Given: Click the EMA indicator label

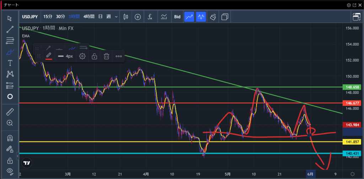Looking at the screenshot, I should pyautogui.click(x=25, y=36).
